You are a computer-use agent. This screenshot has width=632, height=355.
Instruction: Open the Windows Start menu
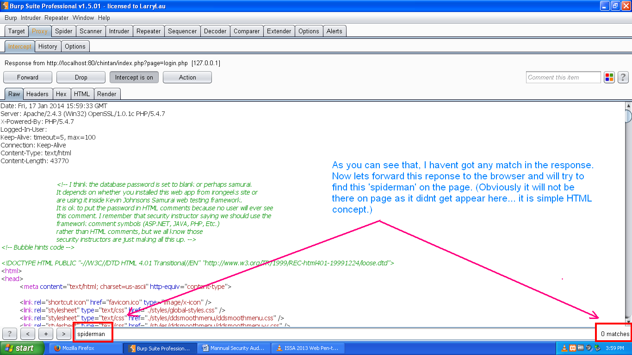[22, 348]
